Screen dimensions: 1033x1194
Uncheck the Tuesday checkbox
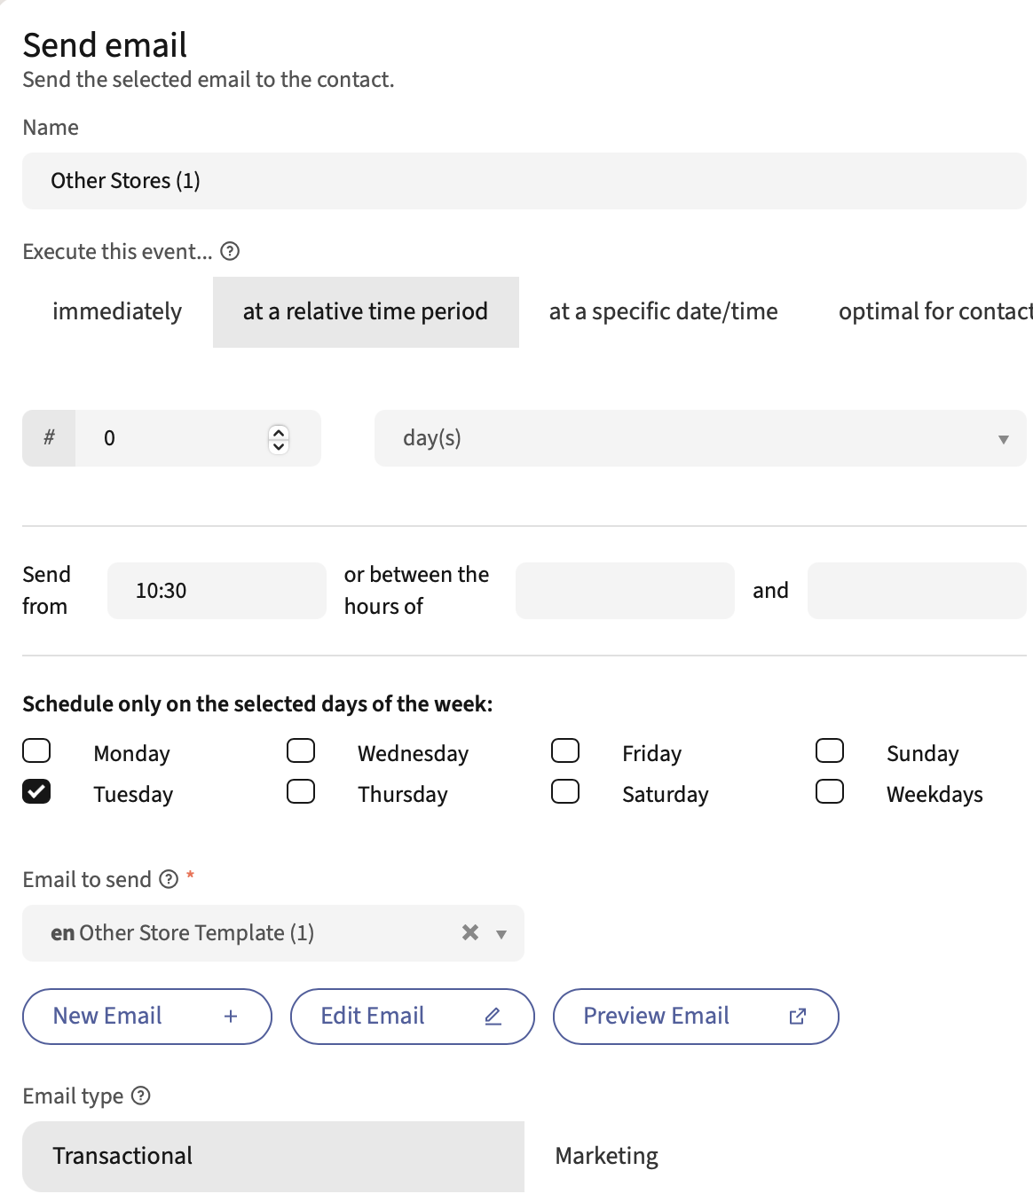(36, 791)
